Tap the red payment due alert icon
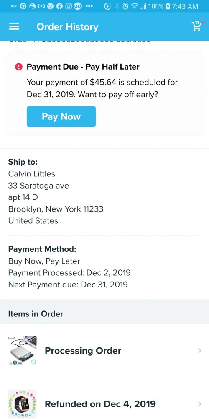Screen dimensions: 209x419 (19, 67)
